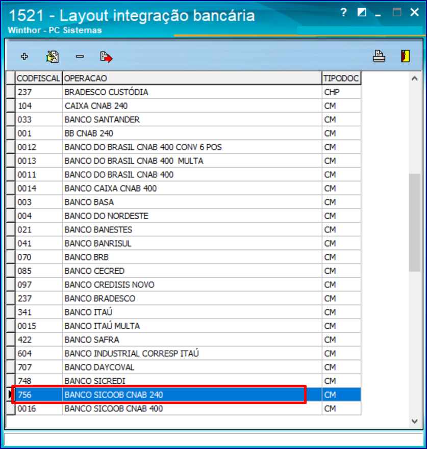Click the scrollbar down arrow
Image resolution: width=427 pixels, height=449 pixels.
click(414, 421)
